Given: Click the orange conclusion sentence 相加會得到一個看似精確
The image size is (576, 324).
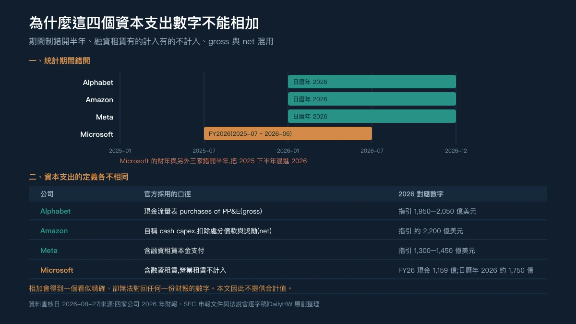Looking at the screenshot, I should tap(161, 288).
